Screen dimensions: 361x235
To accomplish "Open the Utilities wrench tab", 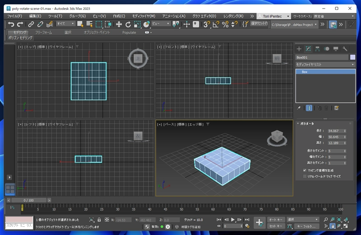I will [345, 49].
